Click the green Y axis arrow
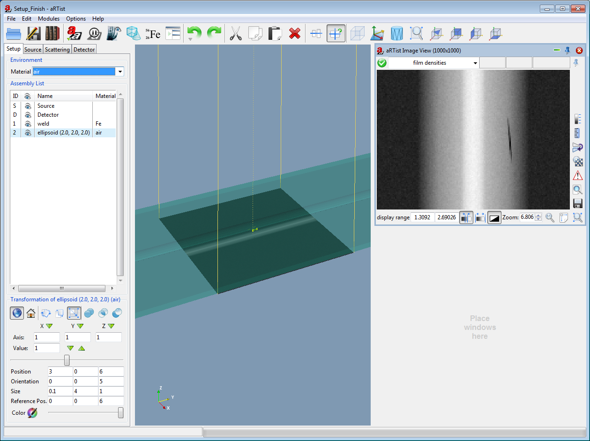This screenshot has width=590, height=441. tap(80, 326)
